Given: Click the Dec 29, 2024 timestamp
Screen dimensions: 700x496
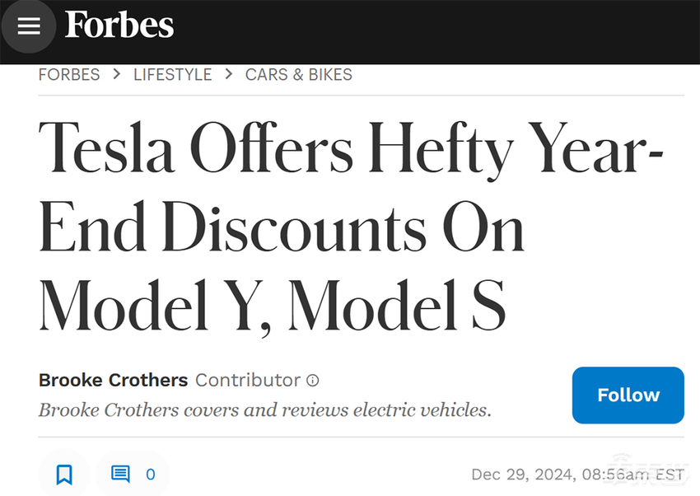Looking at the screenshot, I should tap(577, 474).
